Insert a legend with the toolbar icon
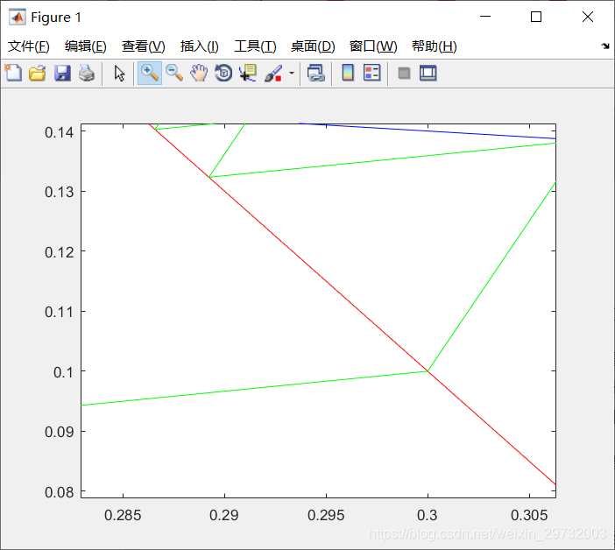This screenshot has height=550, width=615. 371,73
